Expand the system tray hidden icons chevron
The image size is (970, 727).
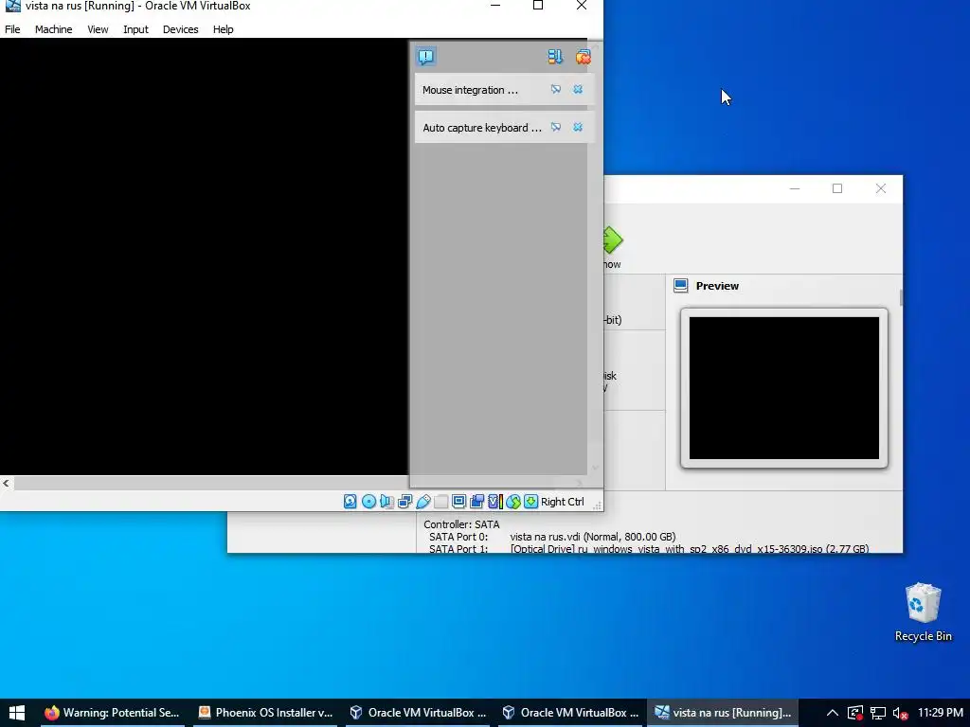[833, 713]
